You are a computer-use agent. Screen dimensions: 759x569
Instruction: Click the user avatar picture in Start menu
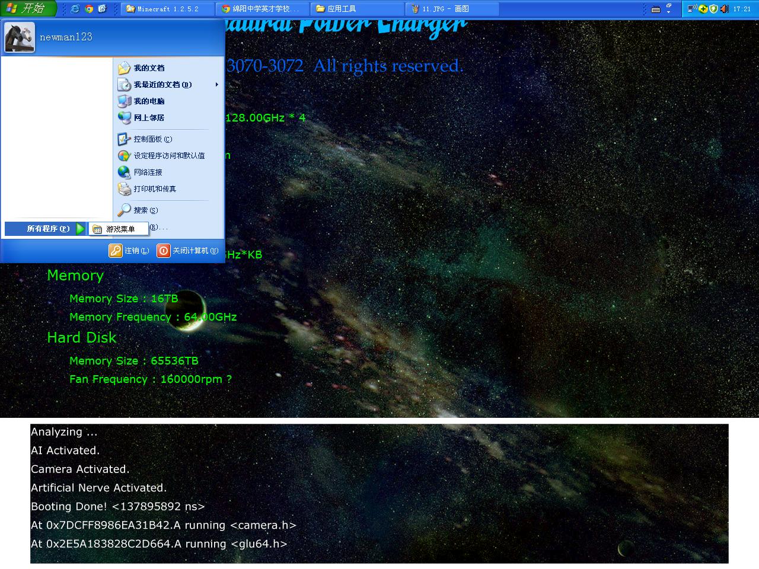click(20, 37)
